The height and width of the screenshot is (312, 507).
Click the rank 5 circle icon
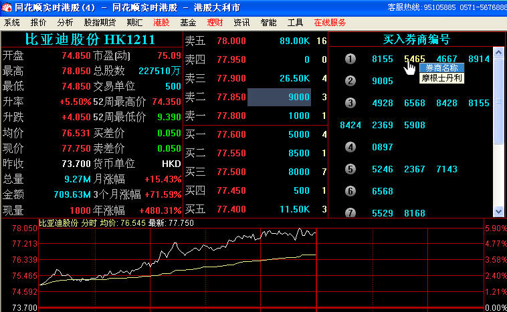point(350,169)
